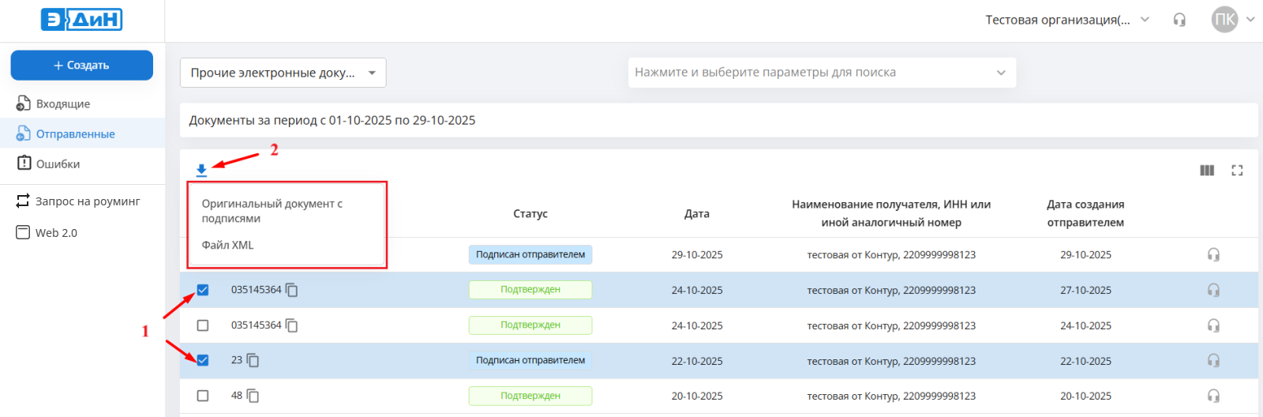Go to Запрос на роуминг section
This screenshot has width=1263, height=417.
[x=87, y=201]
